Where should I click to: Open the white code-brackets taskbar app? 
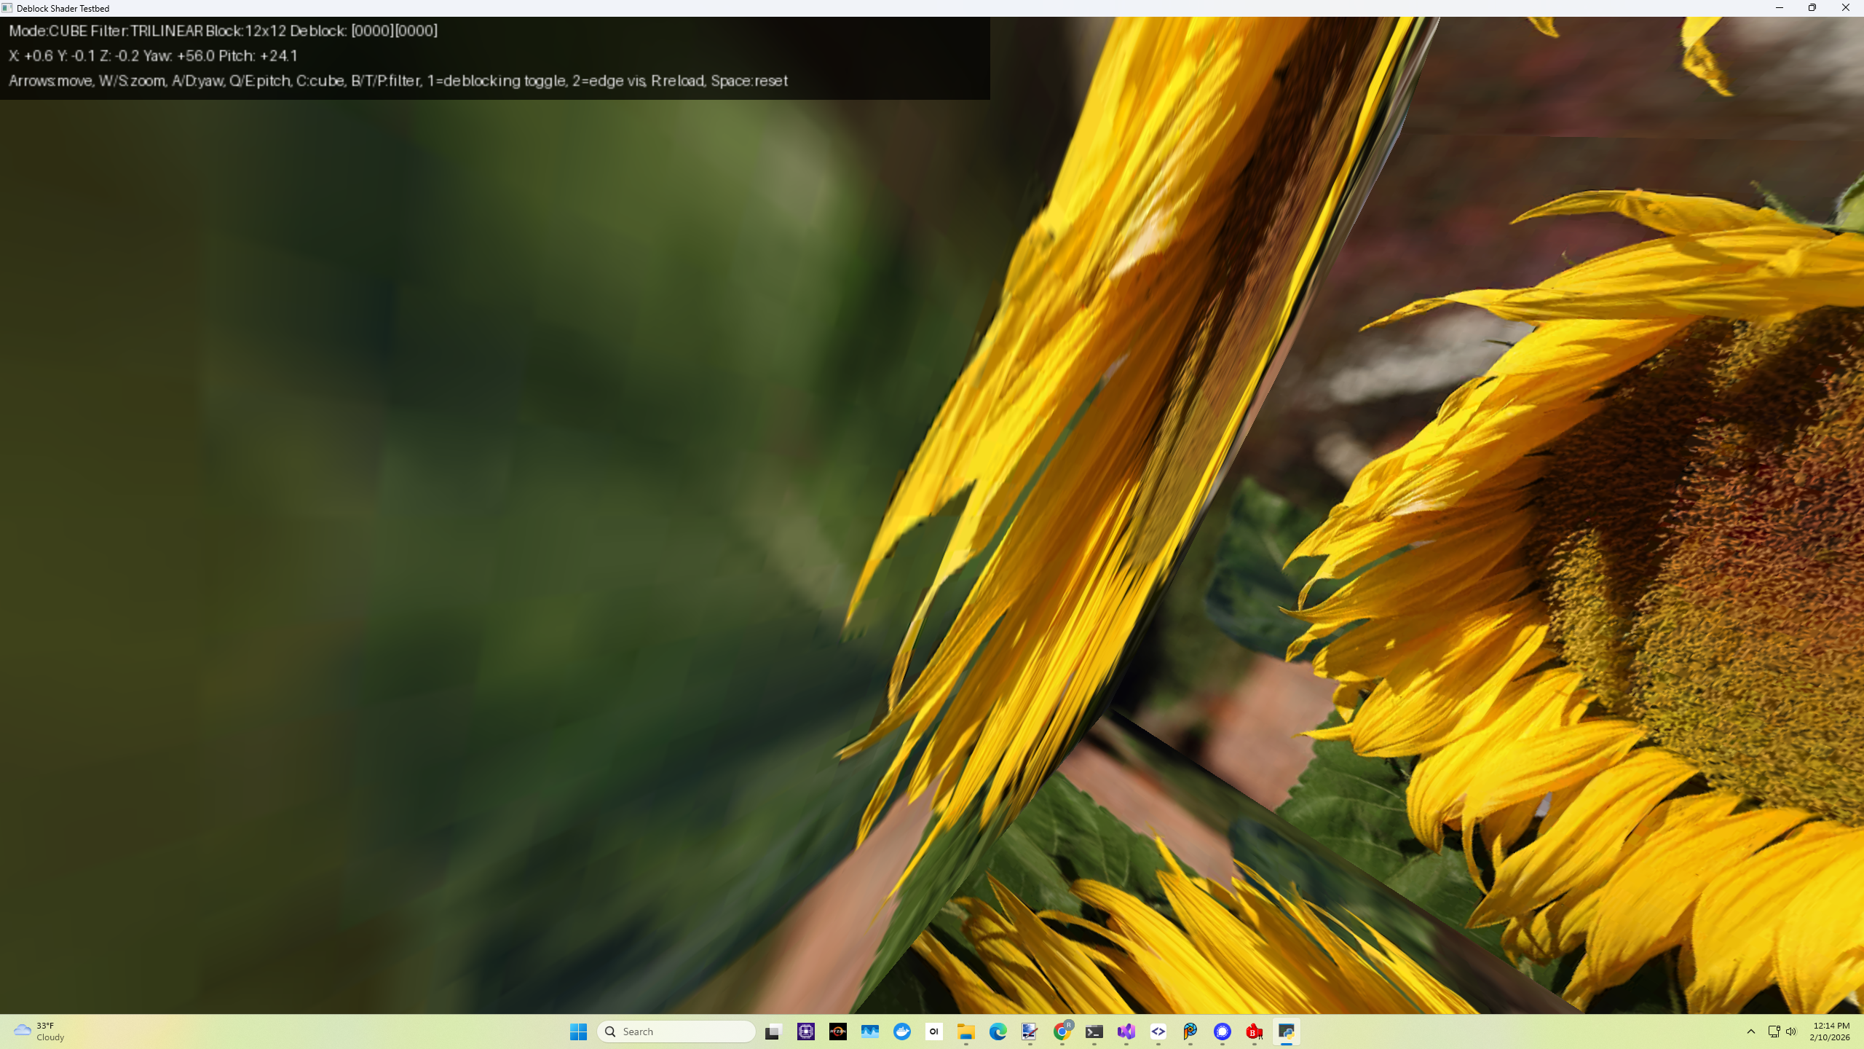tap(1158, 1032)
